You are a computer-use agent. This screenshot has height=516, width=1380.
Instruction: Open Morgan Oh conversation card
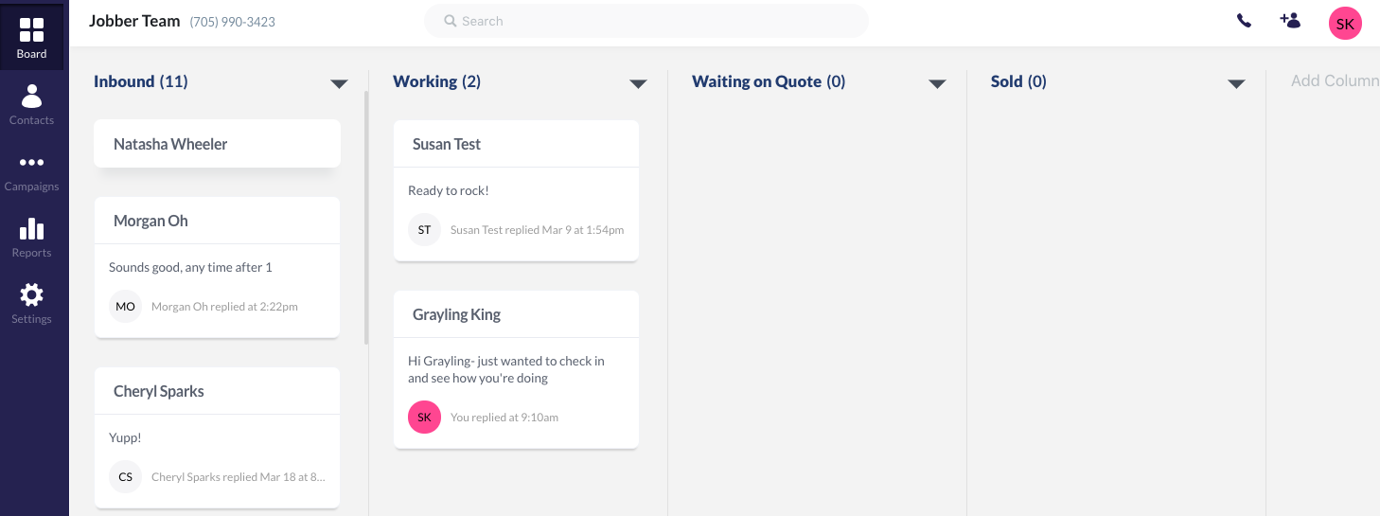pyautogui.click(x=217, y=267)
